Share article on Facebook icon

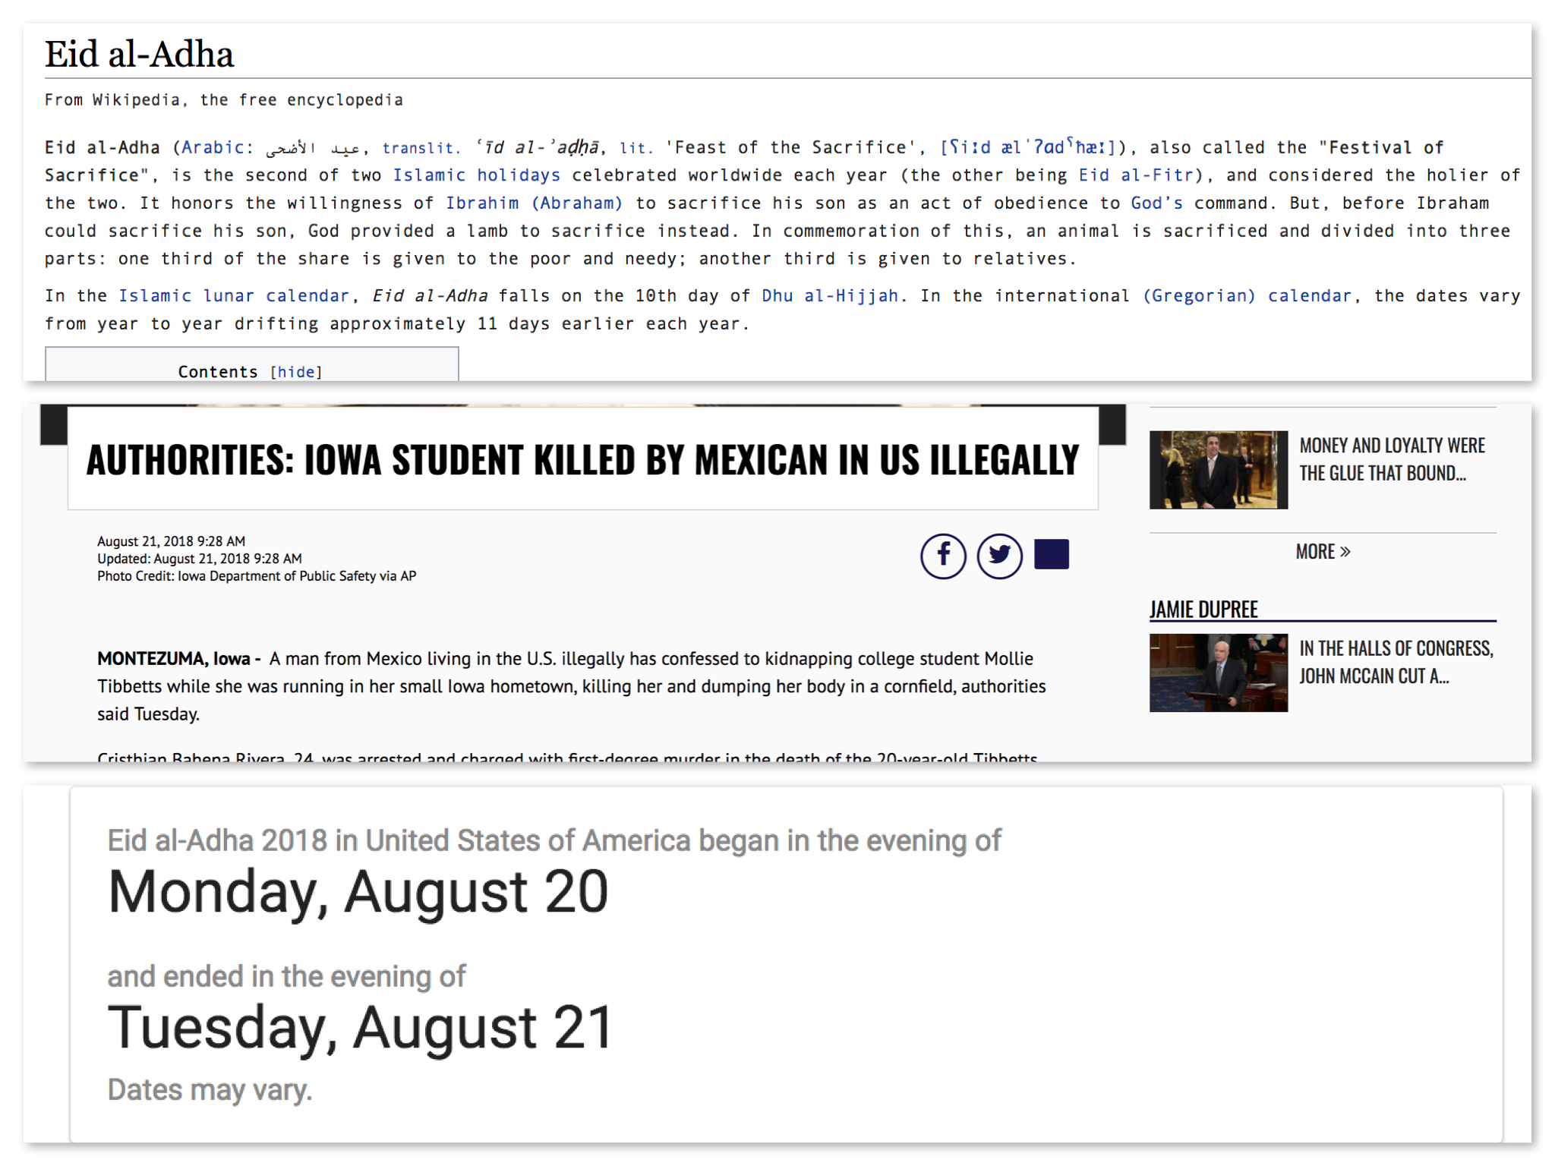[943, 556]
